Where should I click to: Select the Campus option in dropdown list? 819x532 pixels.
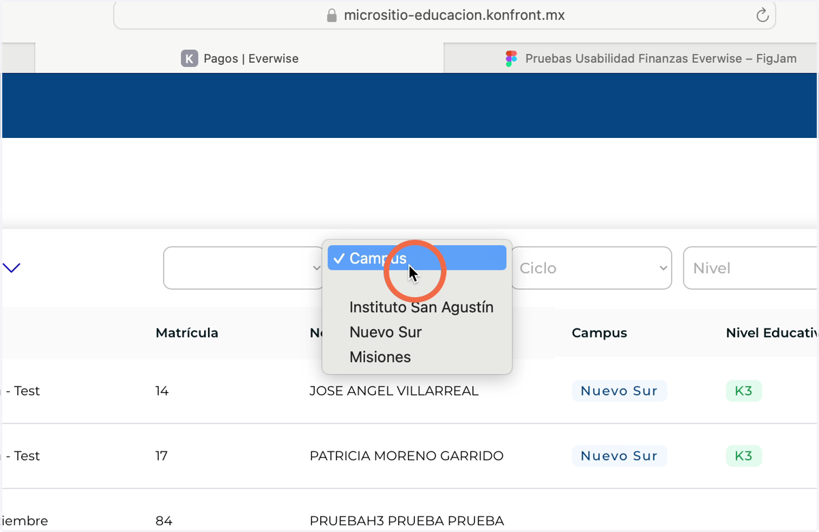417,258
